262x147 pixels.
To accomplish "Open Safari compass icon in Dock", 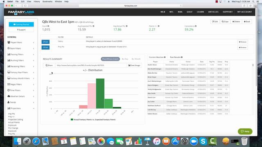I will tap(36, 141).
